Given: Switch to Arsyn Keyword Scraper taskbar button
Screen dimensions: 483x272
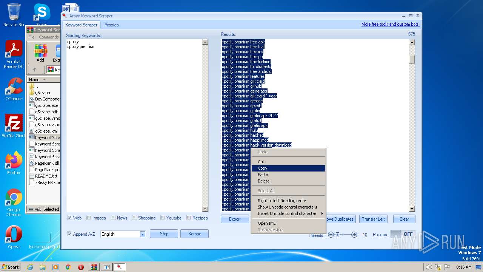Looking at the screenshot, I should [119, 267].
